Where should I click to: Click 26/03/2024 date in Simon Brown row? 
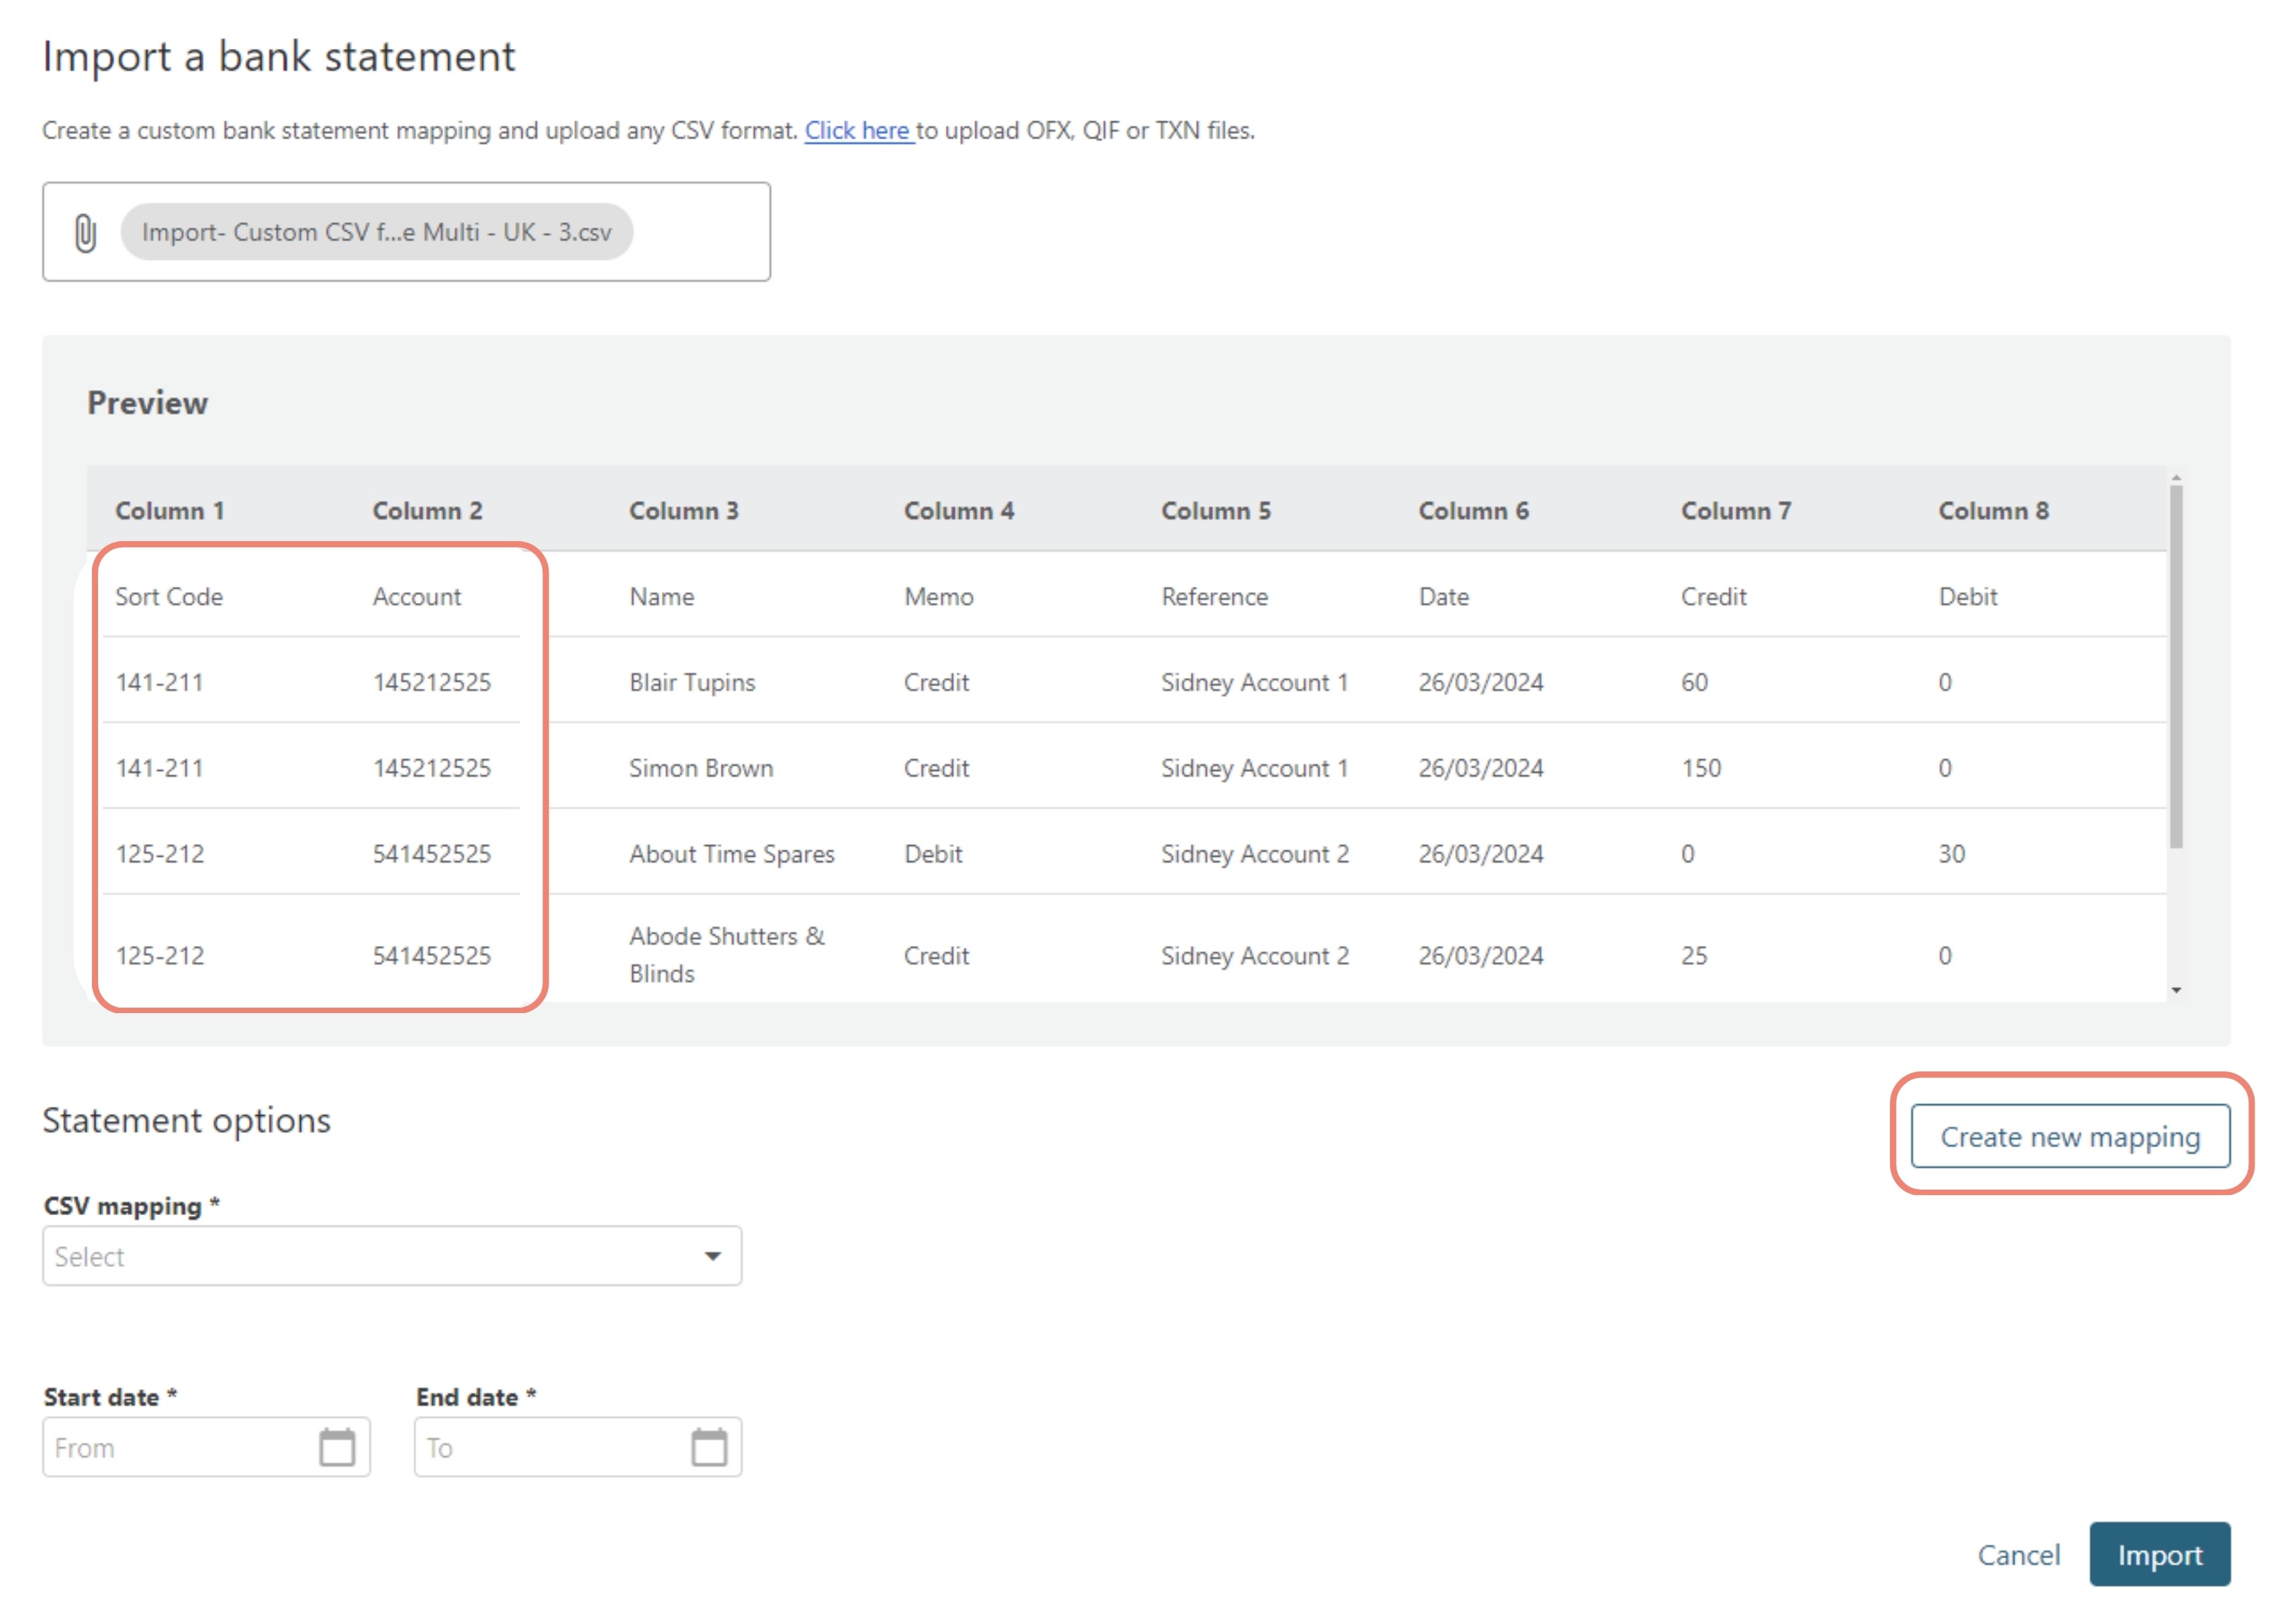click(1481, 769)
